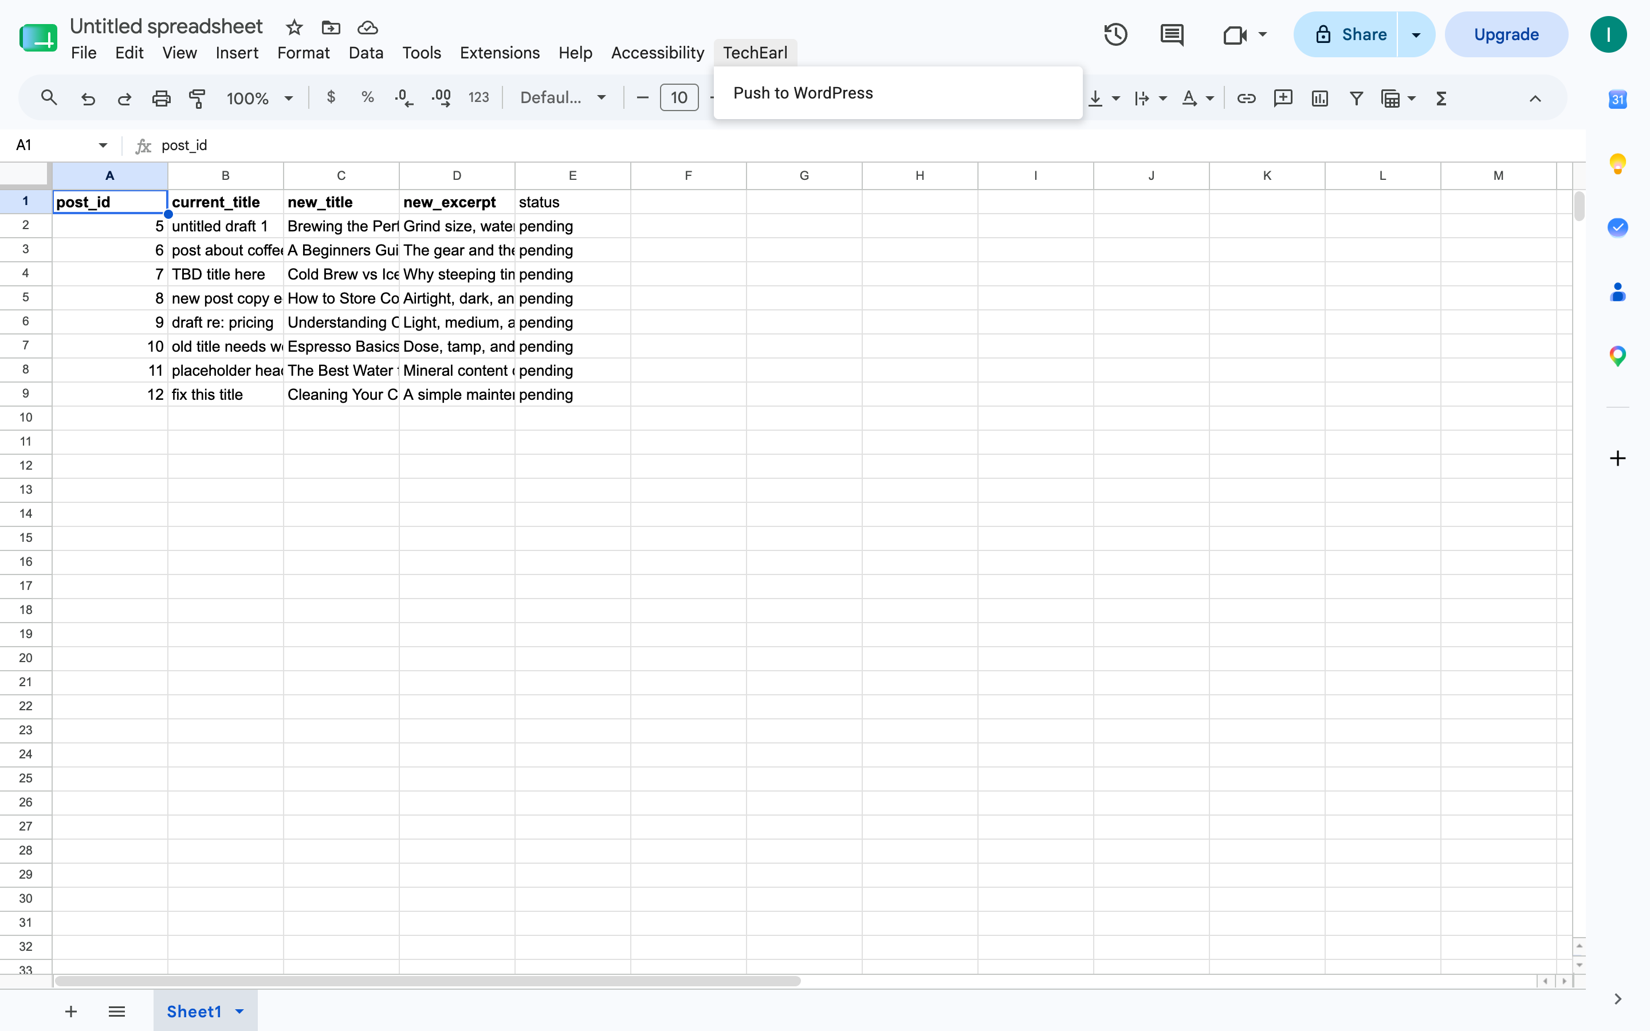The image size is (1650, 1031).
Task: Open the File menu
Action: [84, 53]
